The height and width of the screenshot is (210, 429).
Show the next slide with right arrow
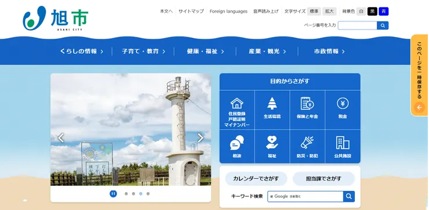201,138
